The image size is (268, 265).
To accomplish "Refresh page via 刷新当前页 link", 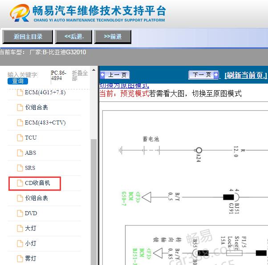I will [246, 75].
